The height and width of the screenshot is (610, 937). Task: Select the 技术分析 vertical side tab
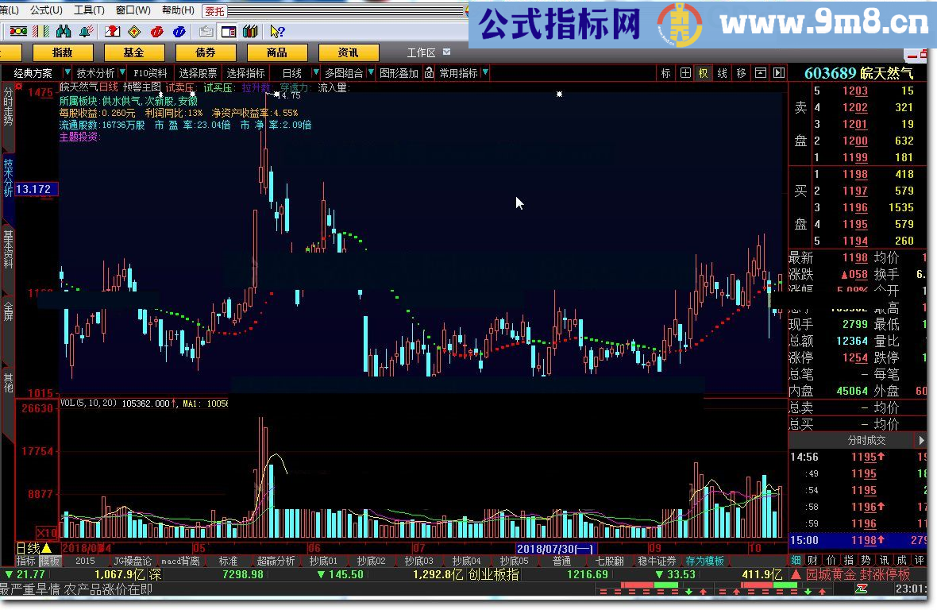(8, 177)
